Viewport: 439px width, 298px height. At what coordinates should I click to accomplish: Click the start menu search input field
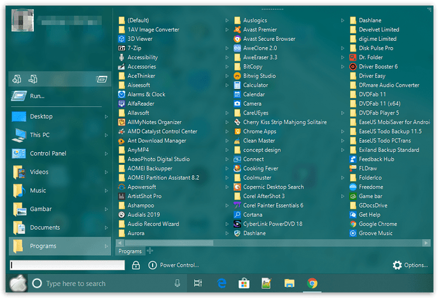point(67,265)
